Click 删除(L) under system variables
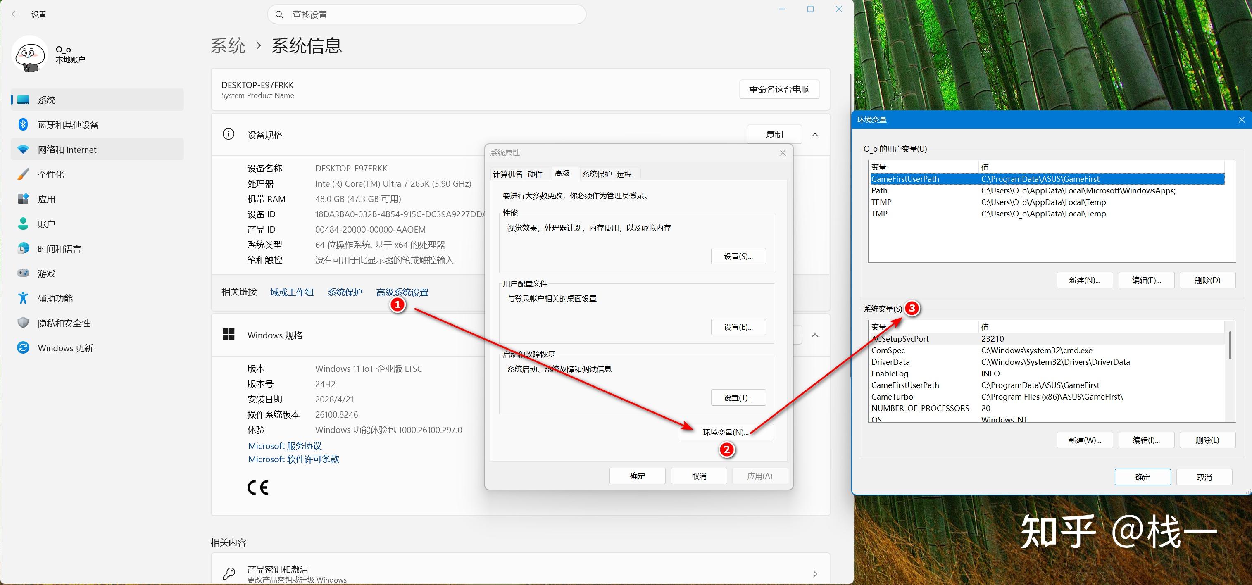 (x=1208, y=440)
